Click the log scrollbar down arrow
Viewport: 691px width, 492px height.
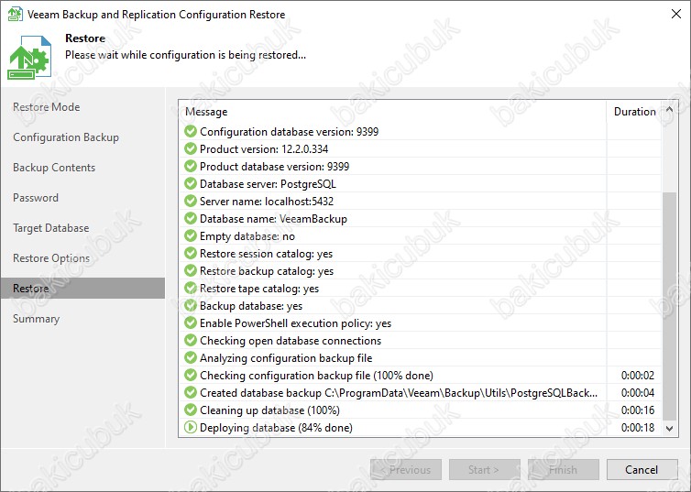[x=669, y=429]
